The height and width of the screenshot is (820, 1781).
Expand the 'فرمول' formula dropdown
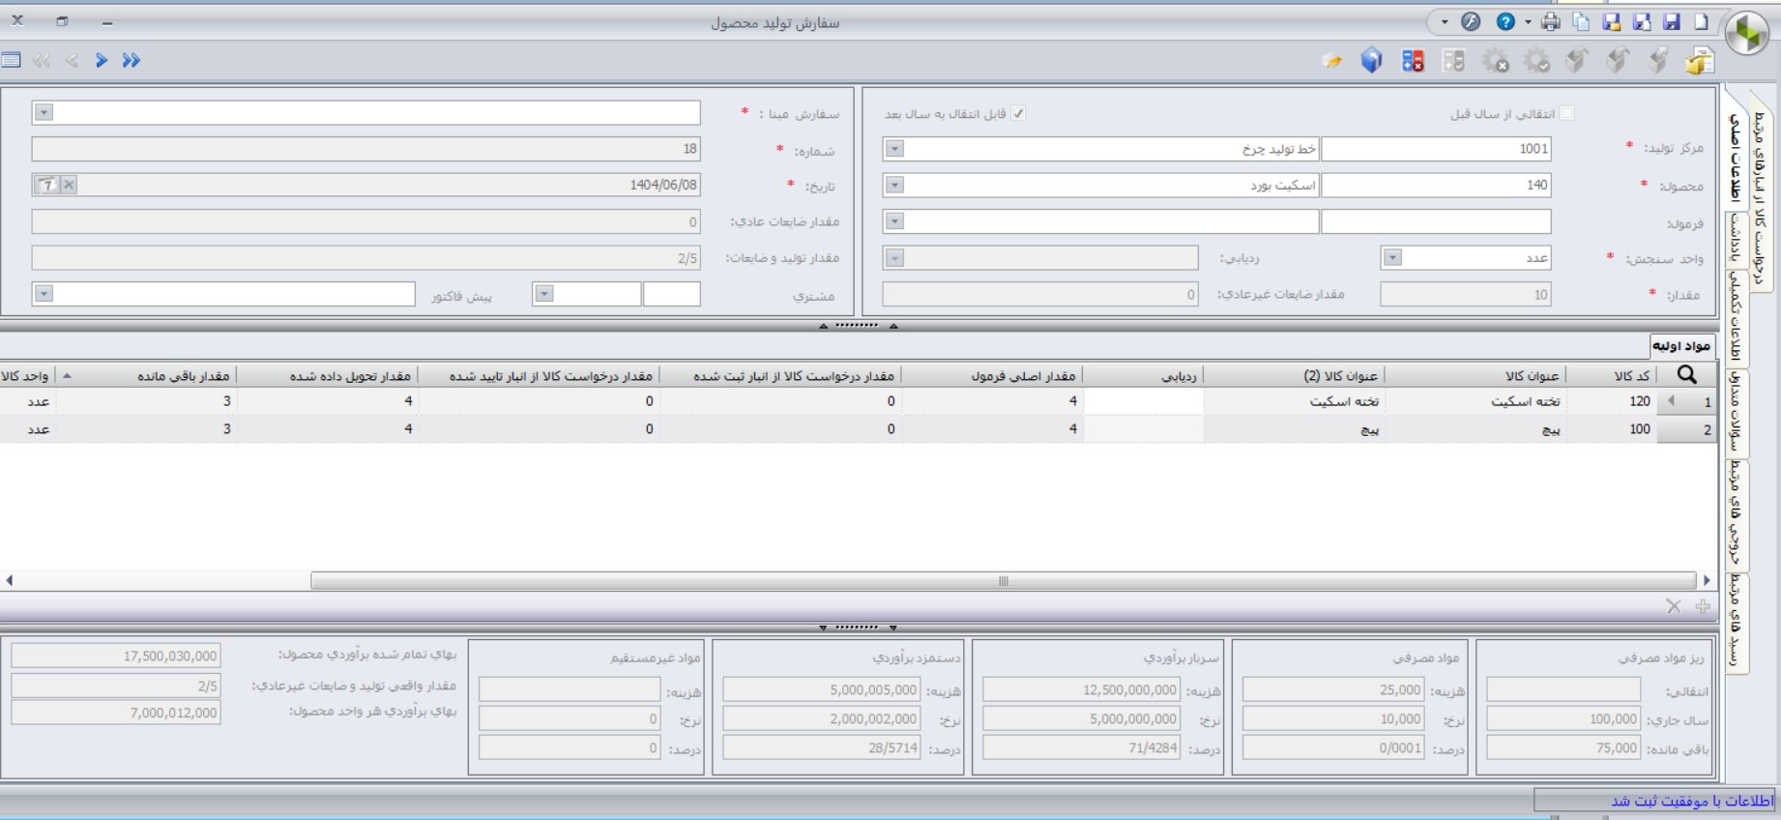point(894,221)
